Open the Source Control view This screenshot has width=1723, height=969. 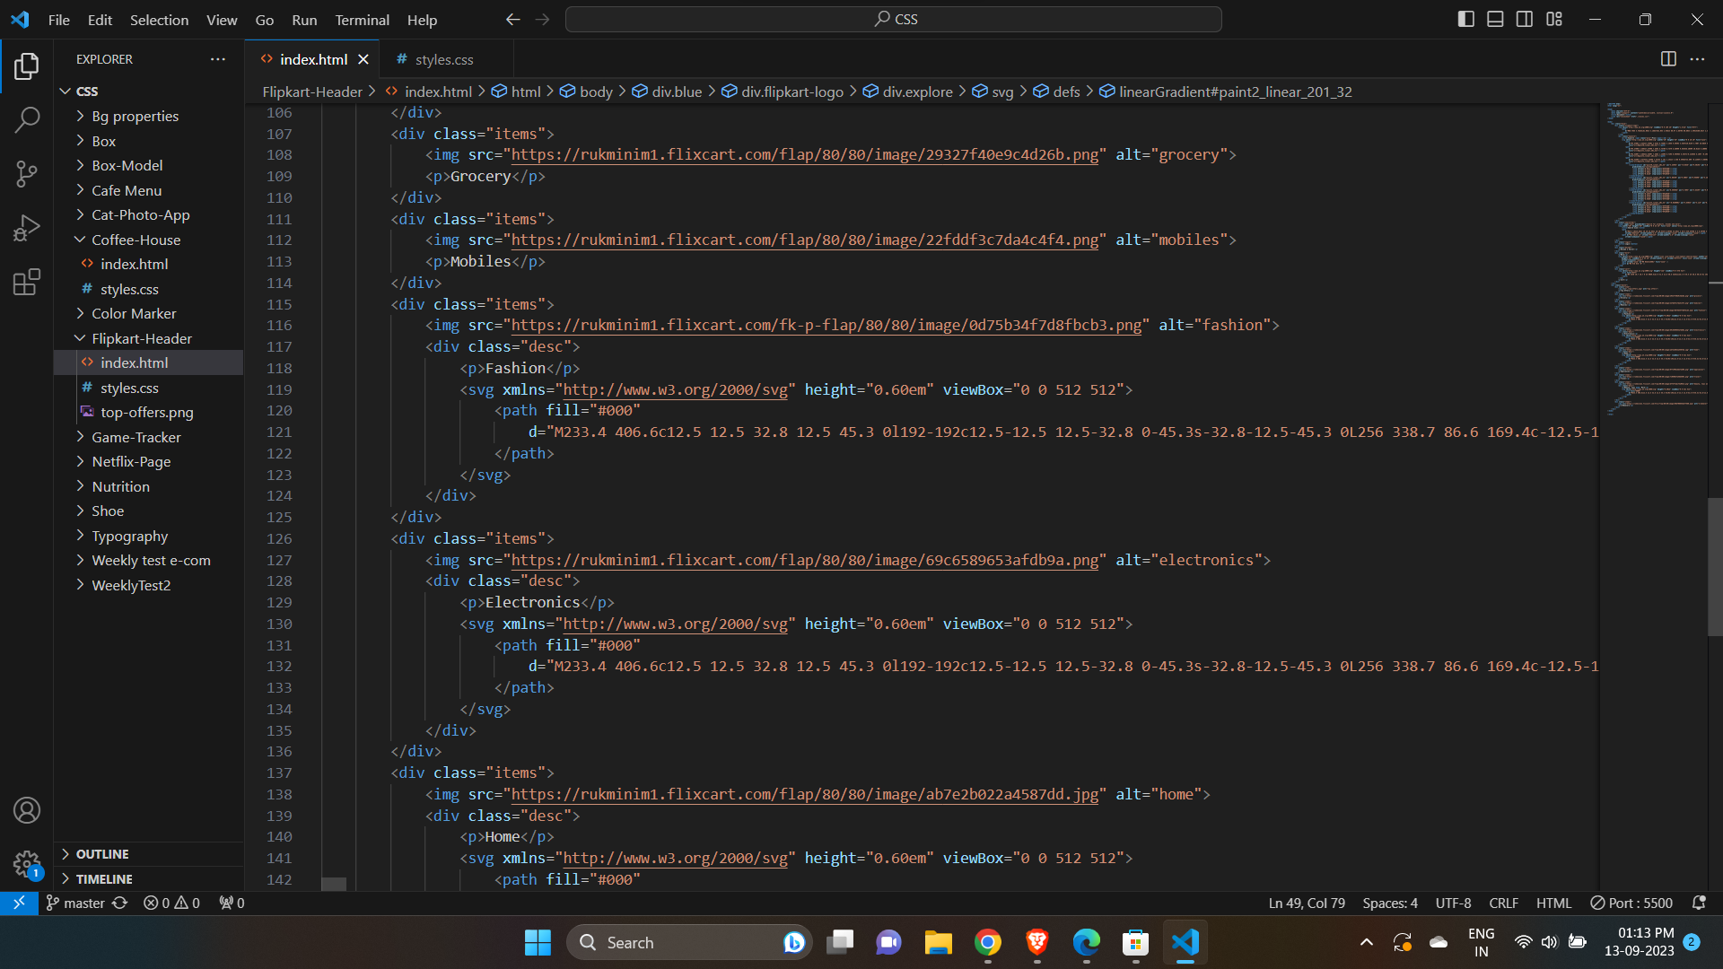click(27, 174)
